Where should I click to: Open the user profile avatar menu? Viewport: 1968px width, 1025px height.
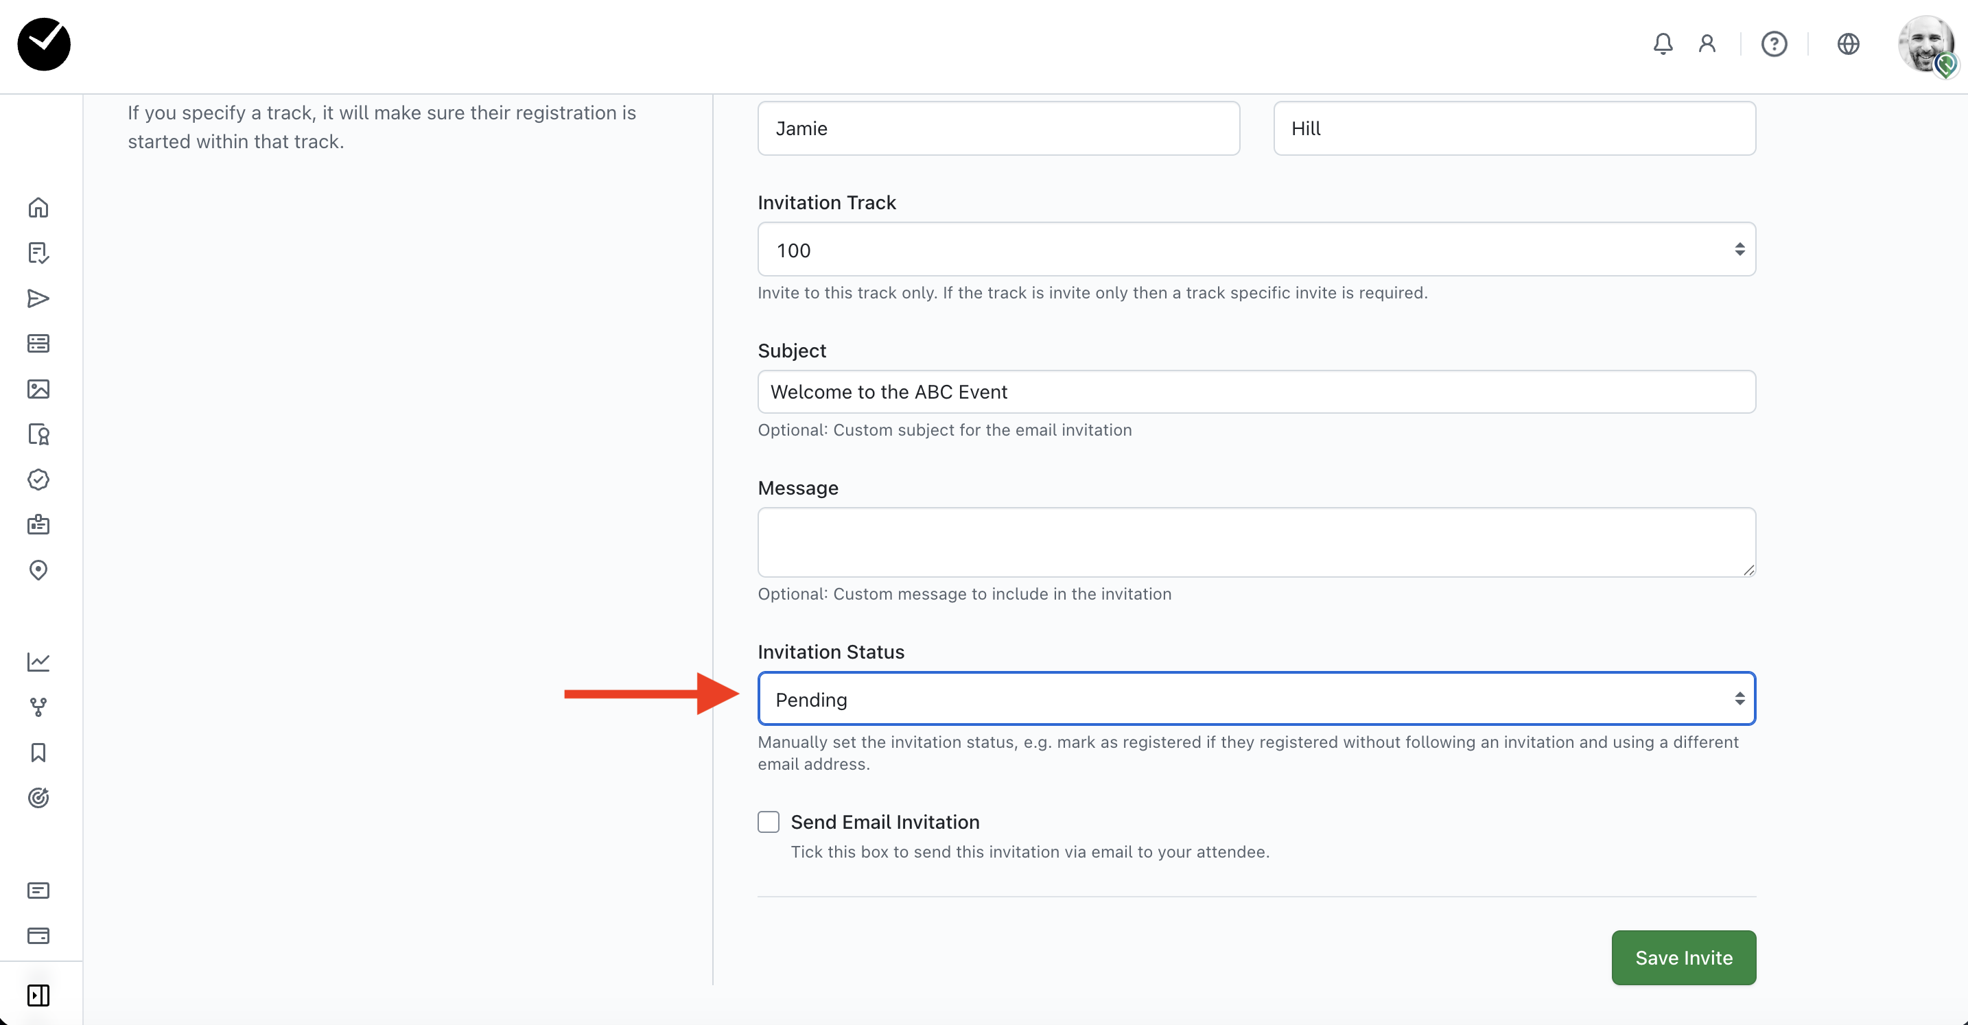point(1925,45)
